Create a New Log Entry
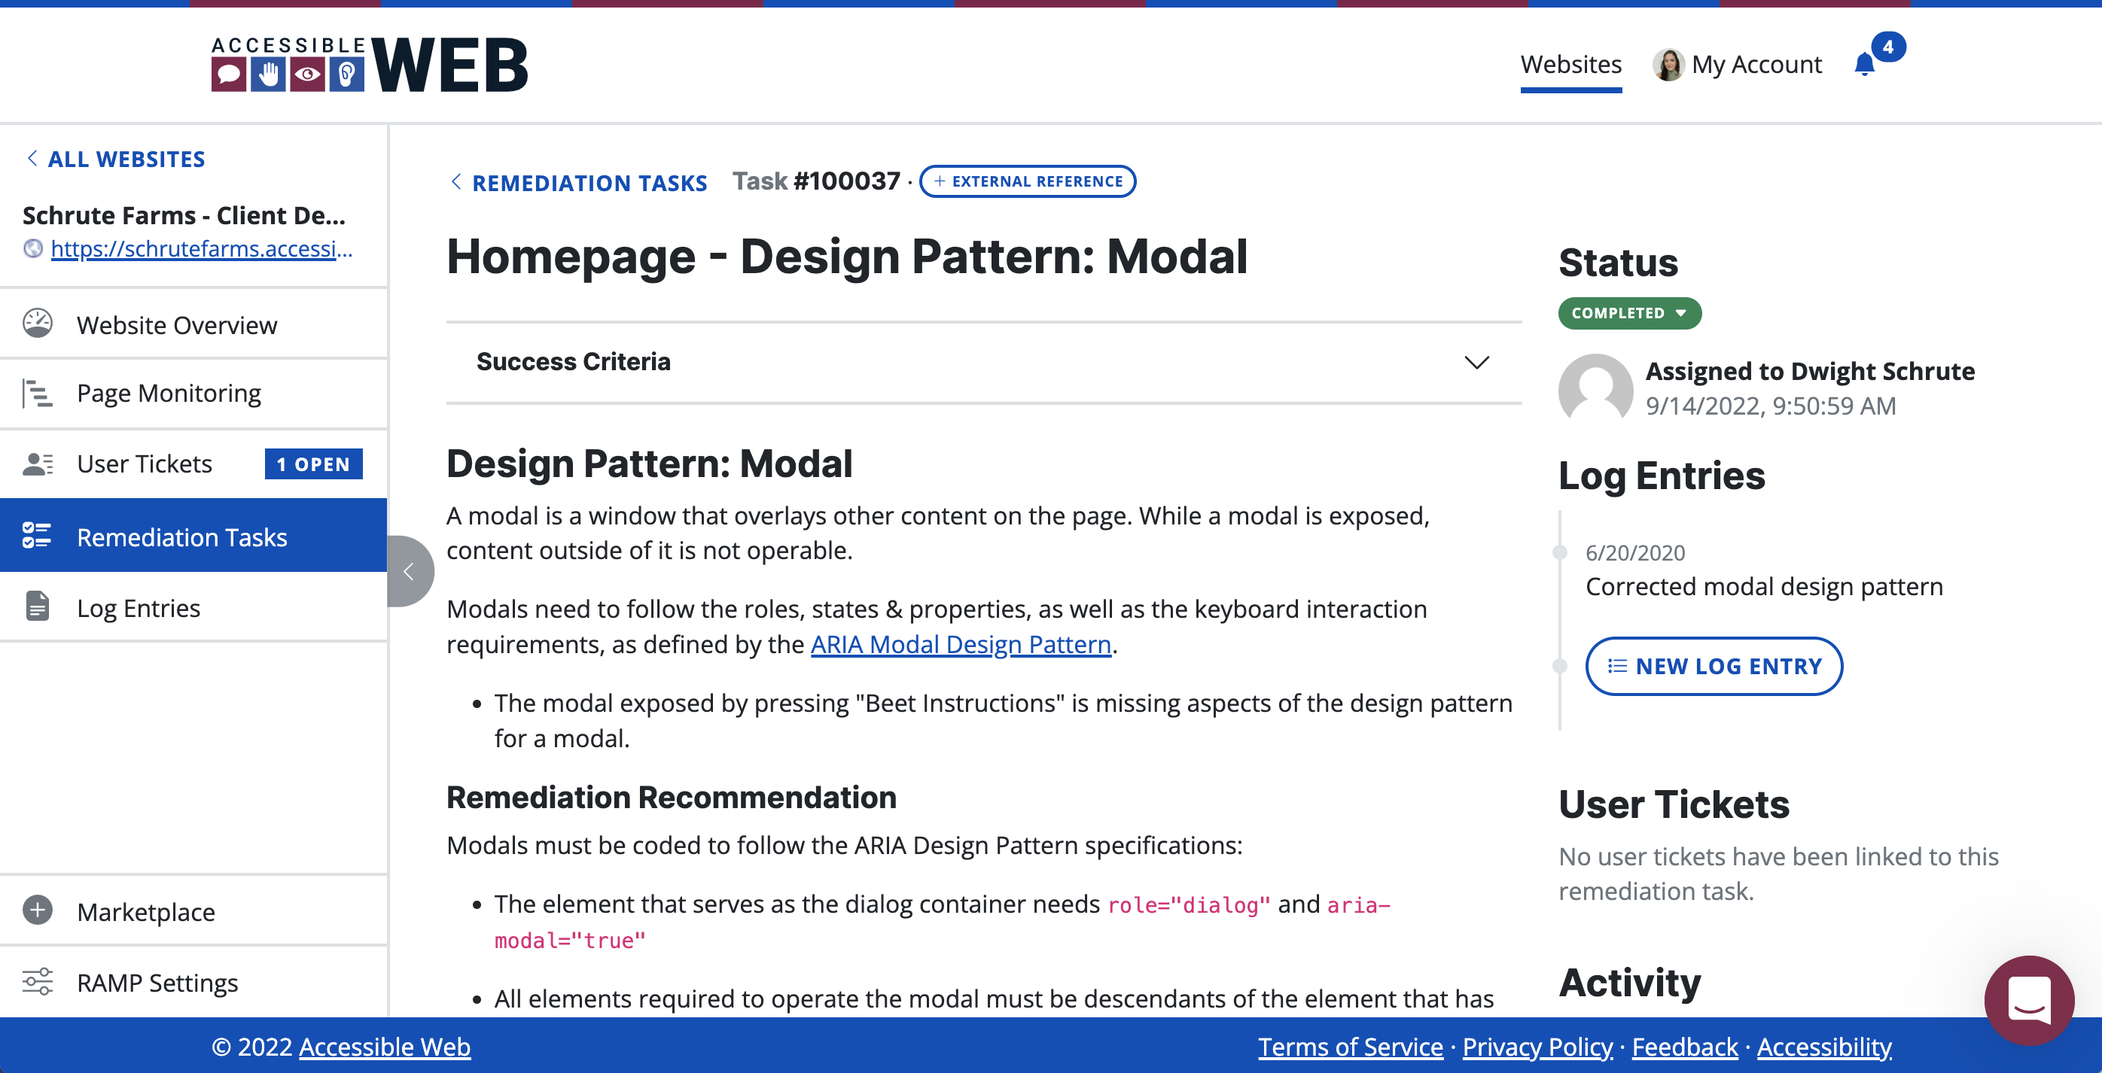The width and height of the screenshot is (2102, 1073). (x=1714, y=666)
